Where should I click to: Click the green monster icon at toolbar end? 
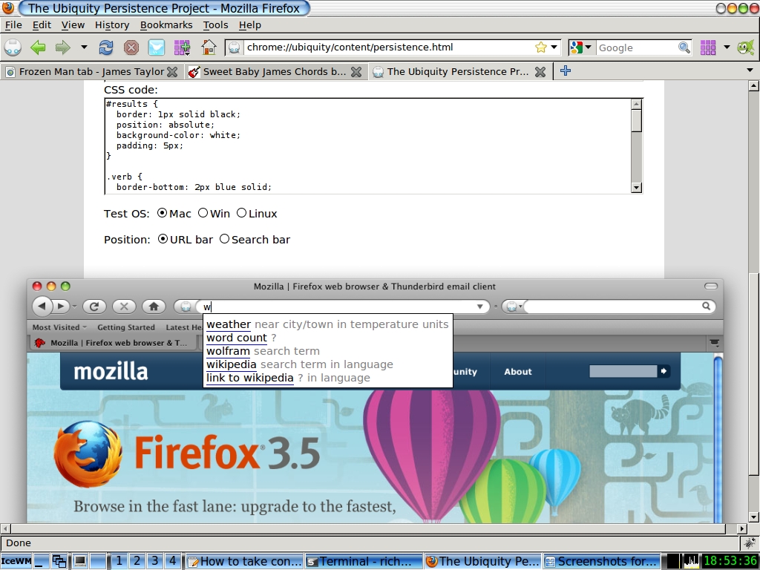pos(745,47)
